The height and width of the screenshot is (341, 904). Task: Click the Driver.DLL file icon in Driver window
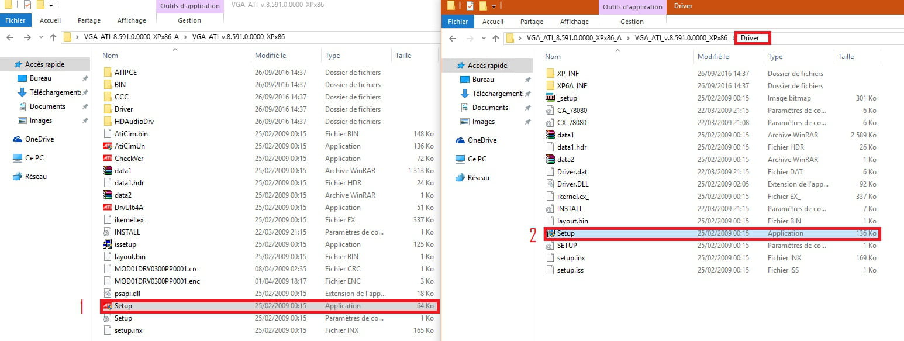point(550,184)
